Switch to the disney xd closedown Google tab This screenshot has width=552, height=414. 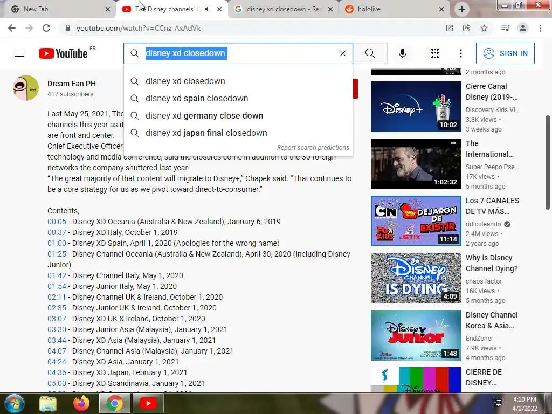[x=284, y=9]
